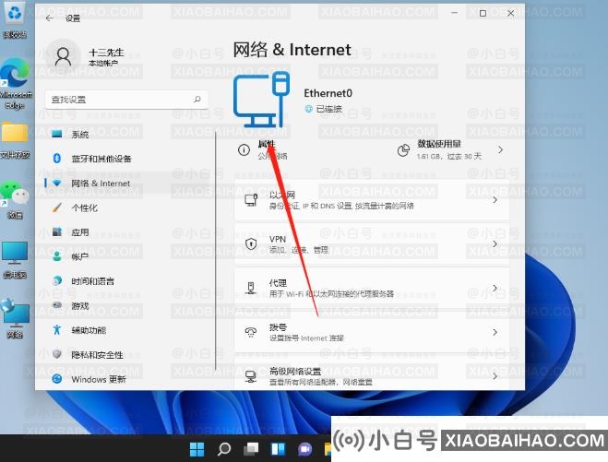608x462 pixels.
Task: Click the Bluetooth icon in sidebar
Action: click(x=57, y=158)
